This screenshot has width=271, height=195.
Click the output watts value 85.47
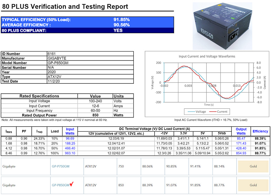point(241,138)
